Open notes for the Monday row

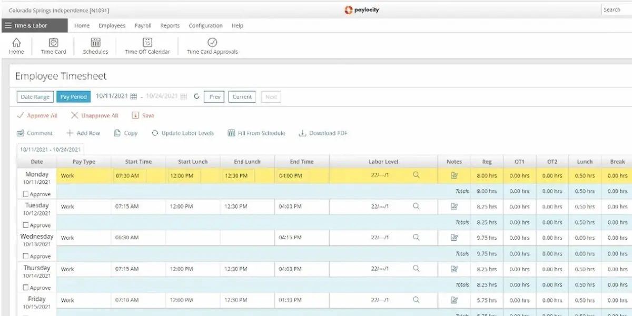[455, 175]
